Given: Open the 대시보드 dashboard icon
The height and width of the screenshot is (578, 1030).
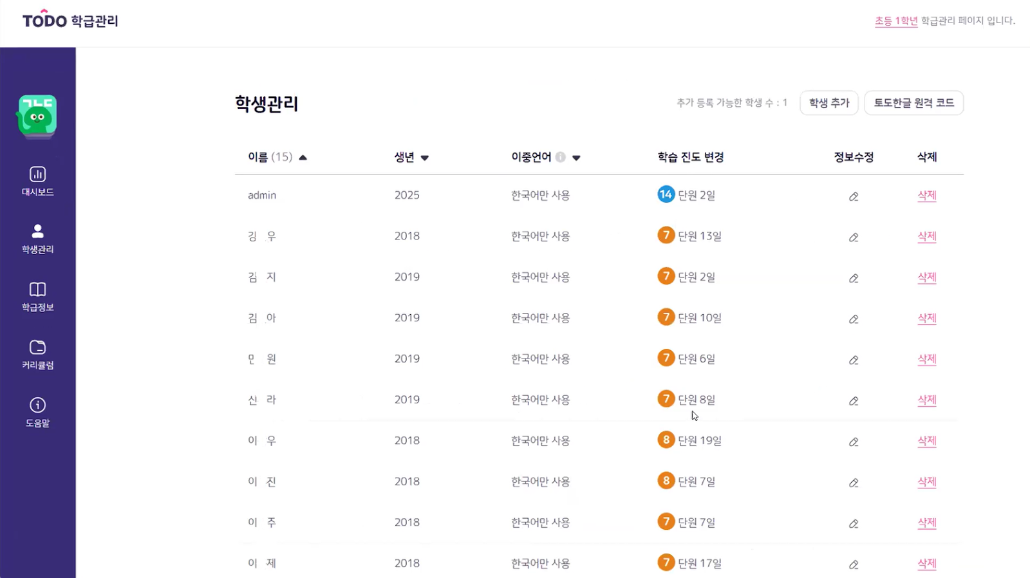Looking at the screenshot, I should (x=37, y=174).
